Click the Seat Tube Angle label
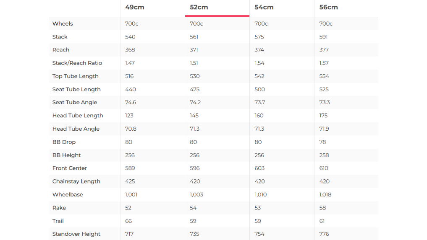This screenshot has height=240, width=427. 75,102
